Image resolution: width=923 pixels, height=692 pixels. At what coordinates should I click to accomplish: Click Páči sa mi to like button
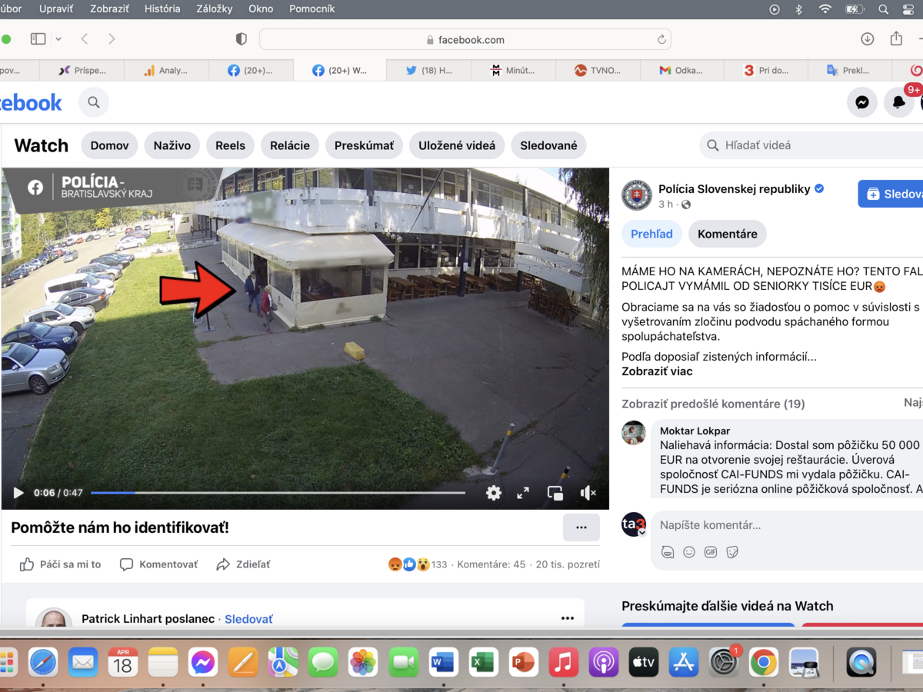pos(61,564)
